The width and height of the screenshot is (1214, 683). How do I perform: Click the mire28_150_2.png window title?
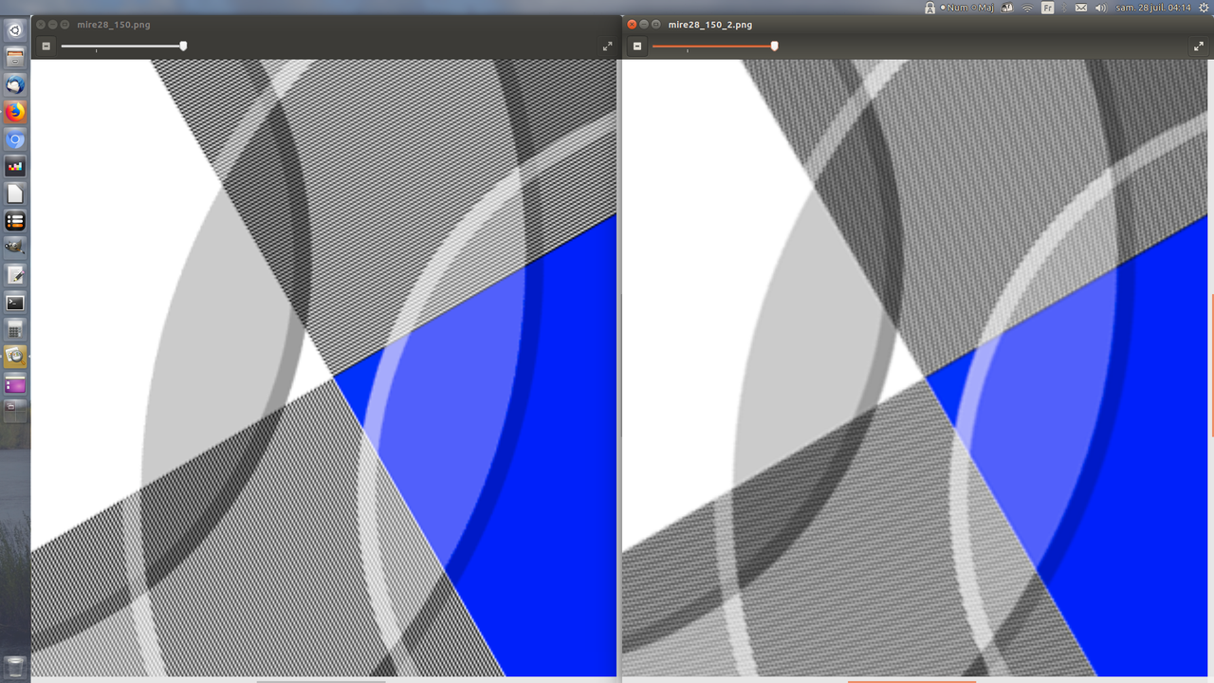point(710,25)
